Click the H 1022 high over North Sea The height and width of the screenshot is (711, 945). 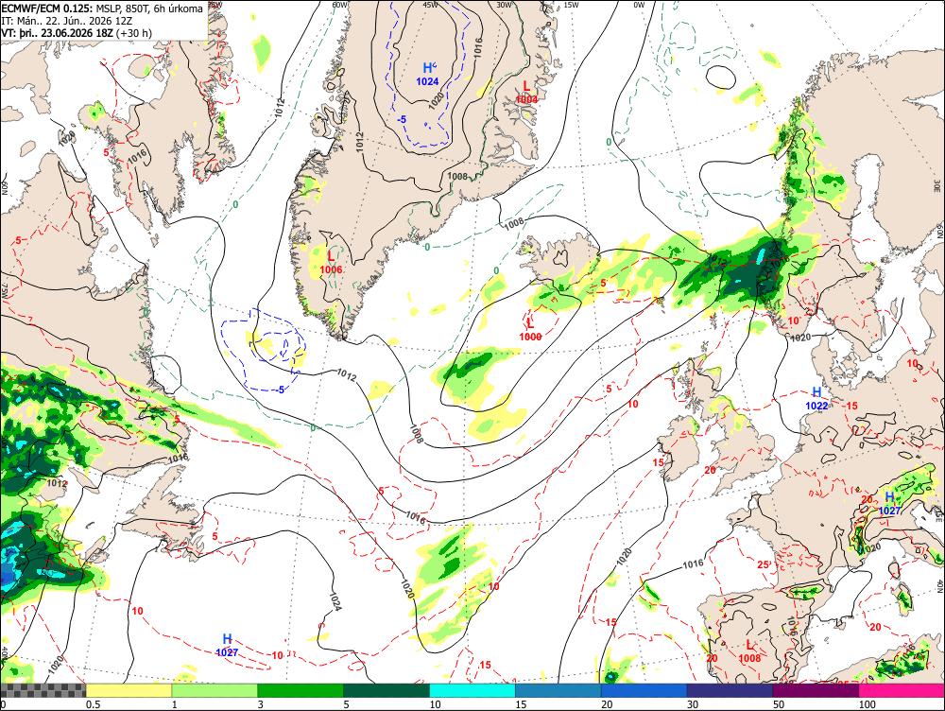(816, 399)
